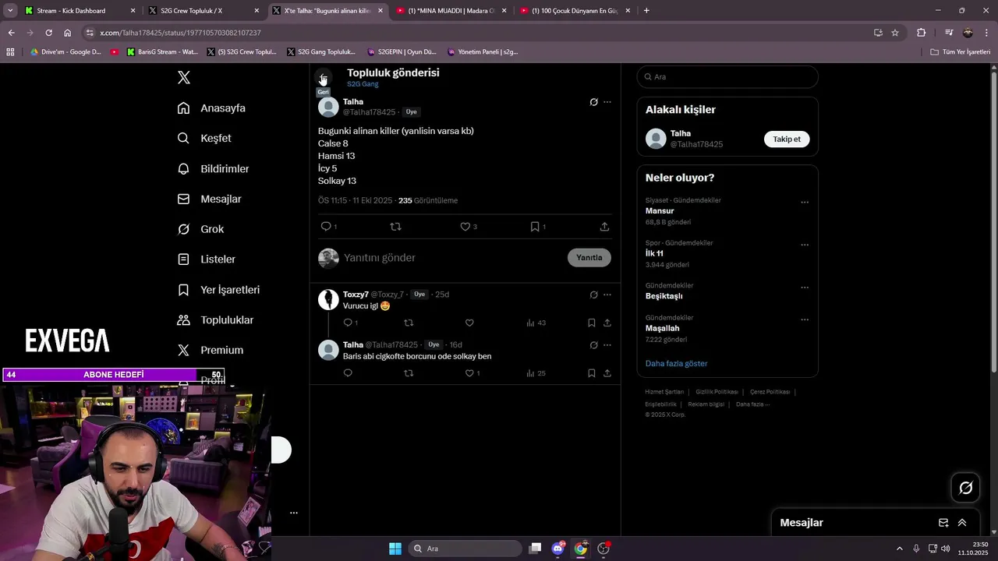Repost Talha's cigkofte comment

pos(409,373)
